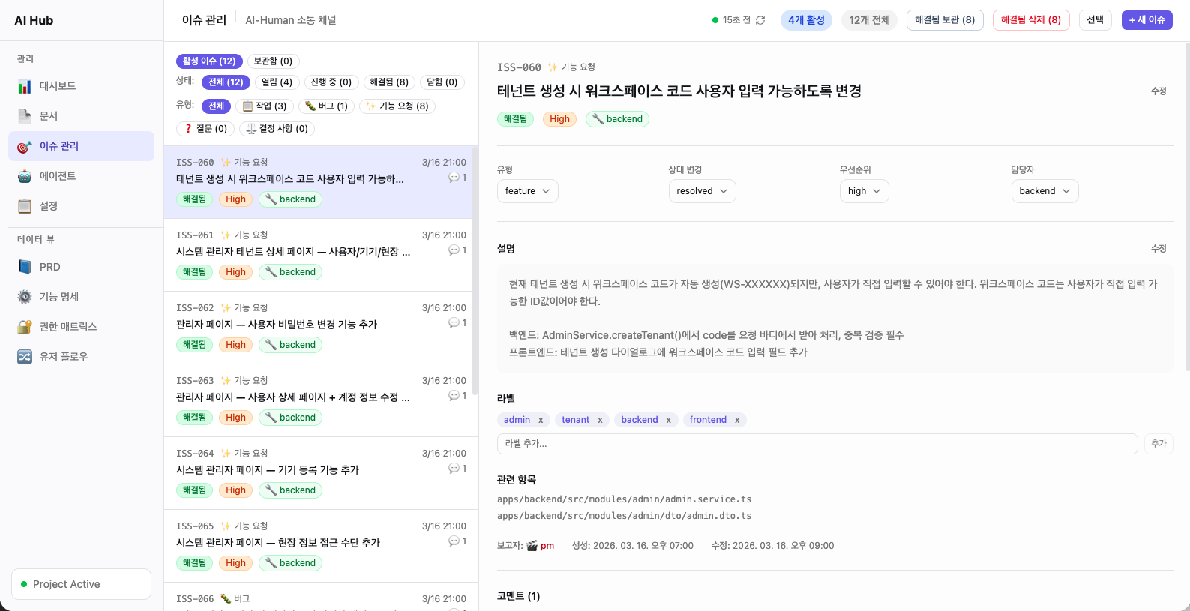Remove the tenant label with its x
This screenshot has height=611, width=1190.
600,420
